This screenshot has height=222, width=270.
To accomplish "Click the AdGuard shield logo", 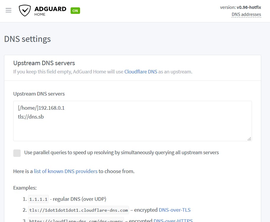I will point(25,11).
